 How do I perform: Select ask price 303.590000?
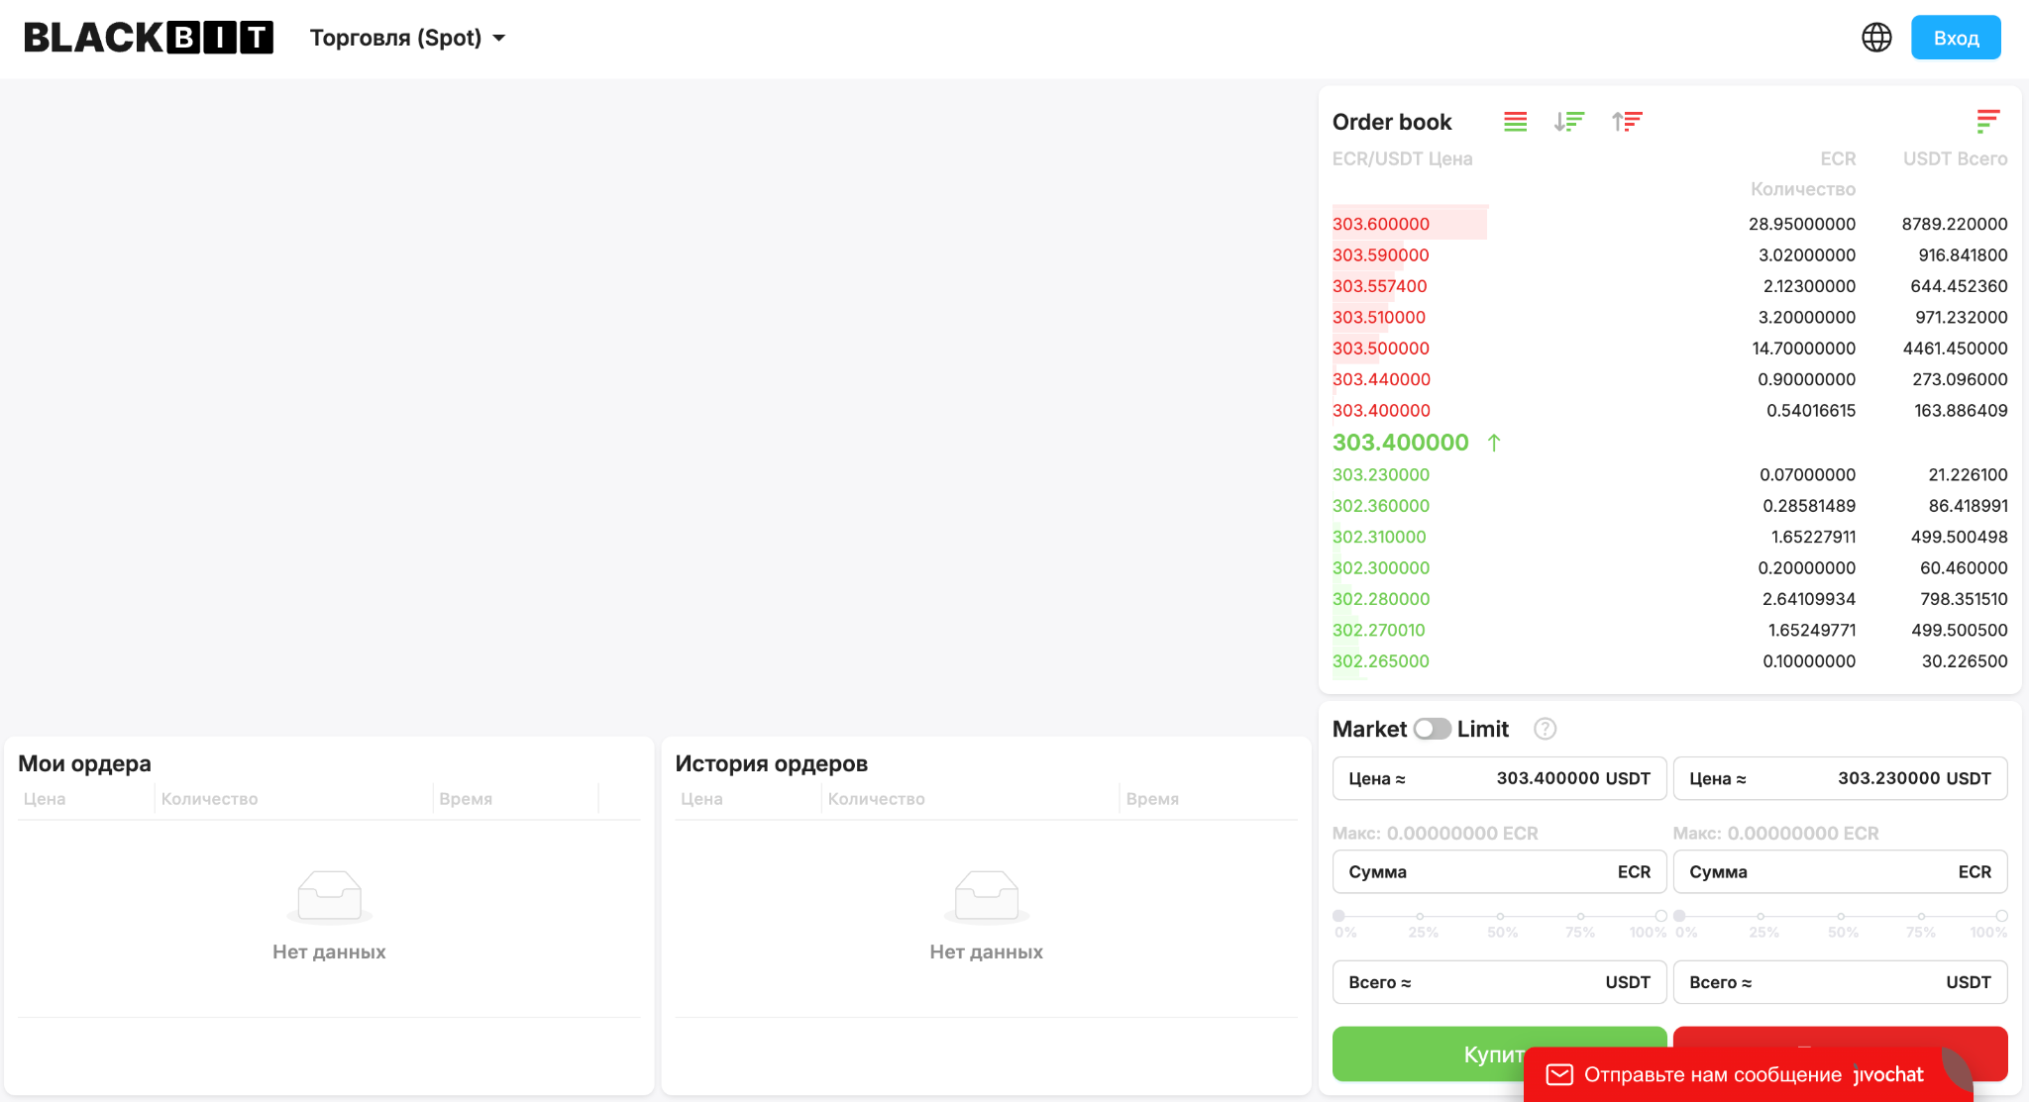[x=1381, y=254]
